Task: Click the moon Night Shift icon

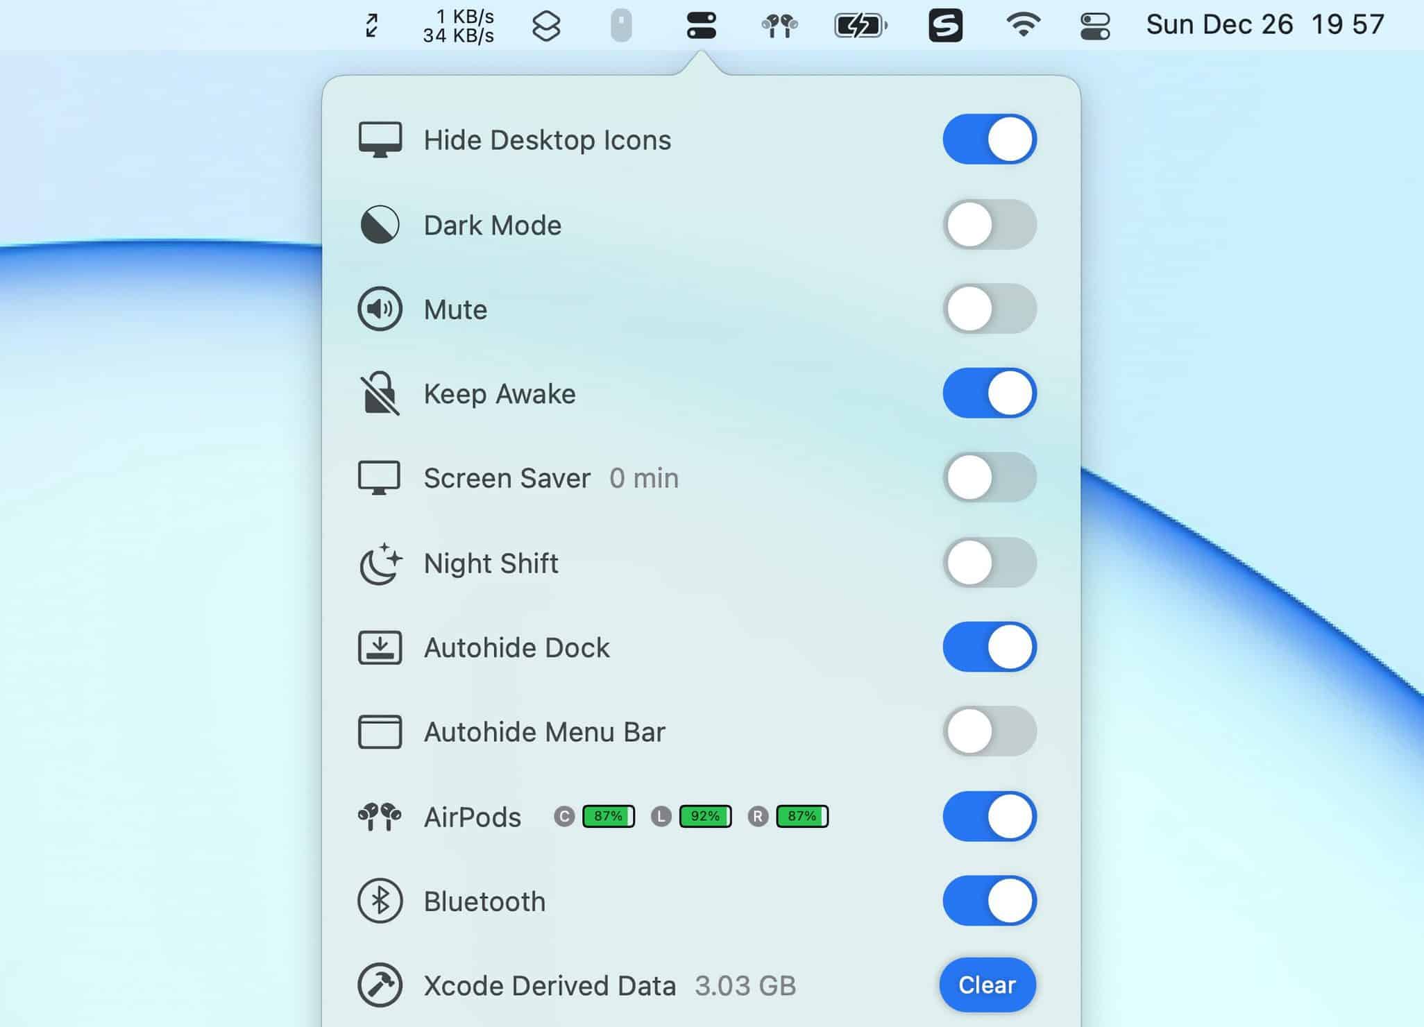Action: 380,563
